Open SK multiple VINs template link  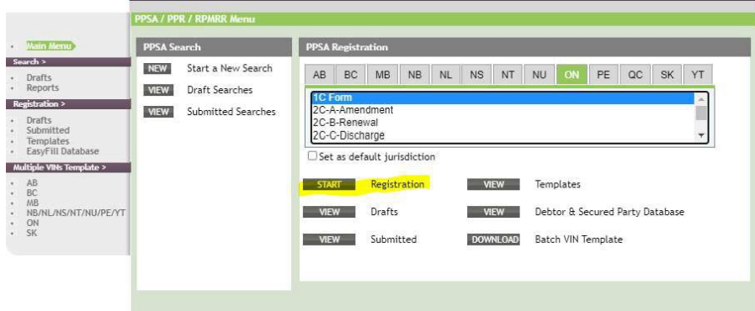32,233
